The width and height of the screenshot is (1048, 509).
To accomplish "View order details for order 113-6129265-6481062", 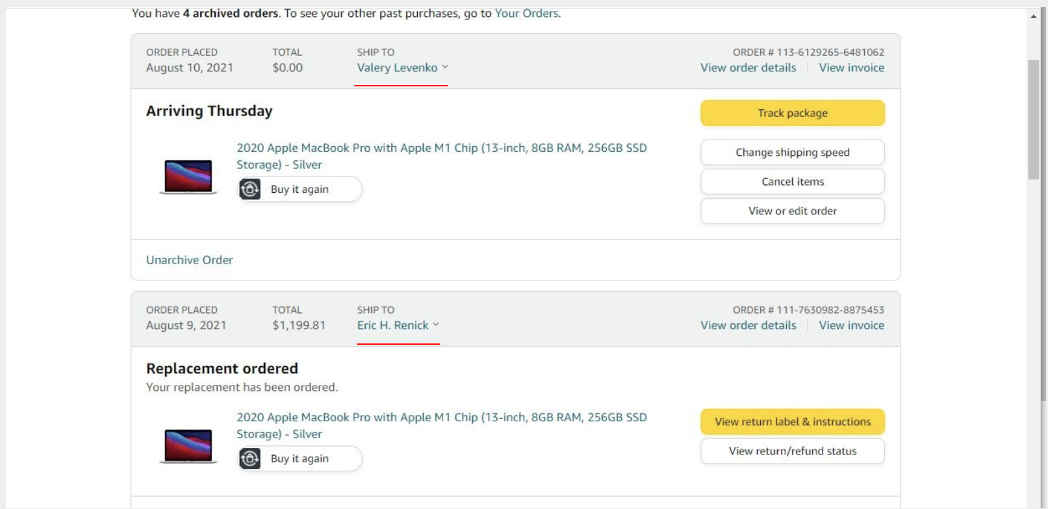I will click(x=748, y=68).
